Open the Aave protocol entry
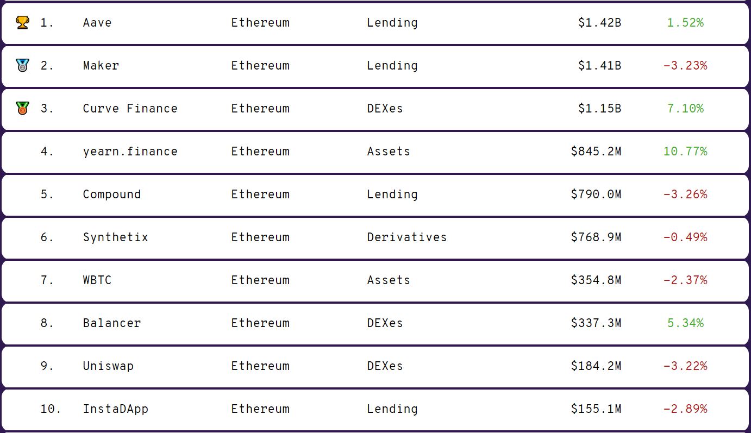This screenshot has width=751, height=433. 97,23
